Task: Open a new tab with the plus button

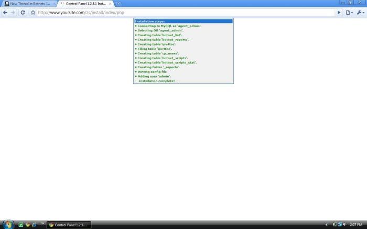Action: point(119,4)
